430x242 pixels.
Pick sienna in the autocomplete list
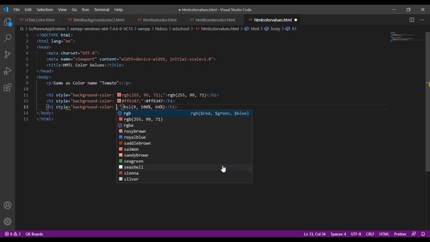pyautogui.click(x=184, y=173)
